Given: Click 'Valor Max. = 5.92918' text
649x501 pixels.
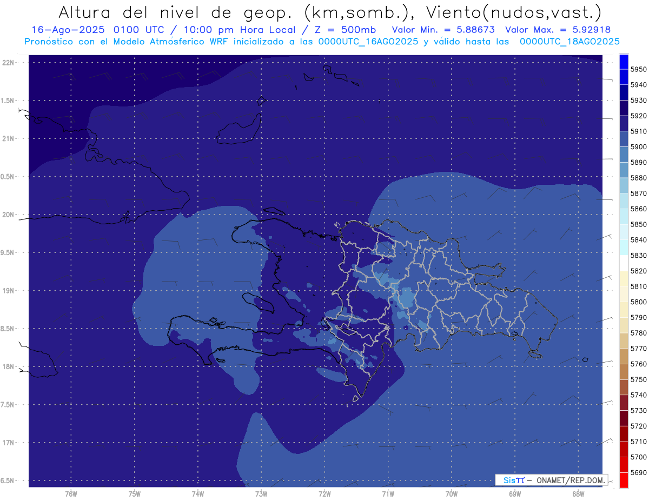Looking at the screenshot, I should [558, 30].
